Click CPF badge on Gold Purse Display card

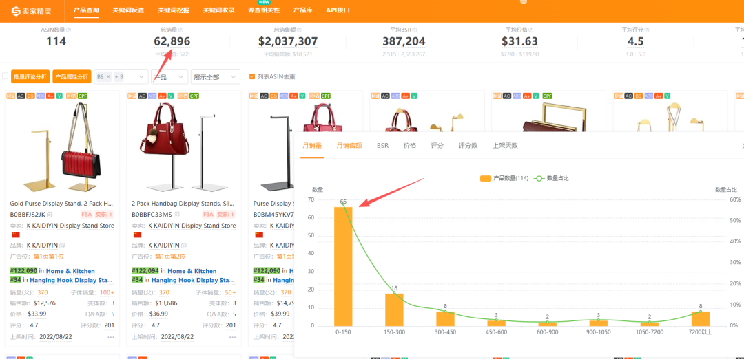(x=83, y=96)
